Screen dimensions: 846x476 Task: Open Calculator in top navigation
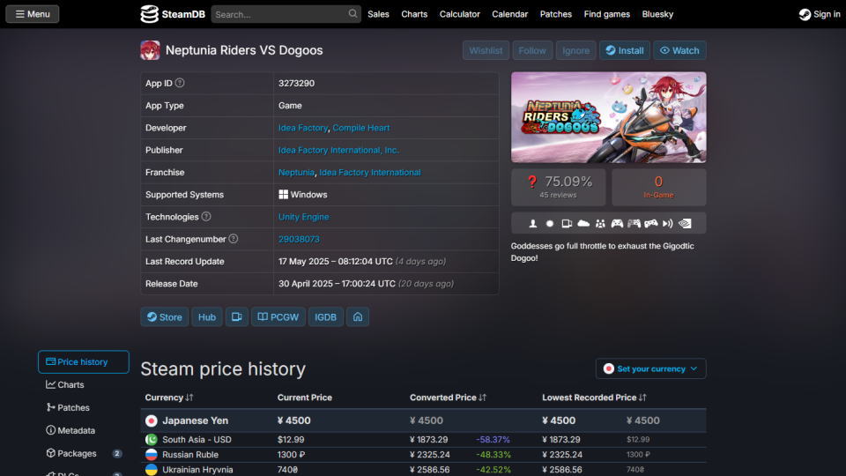point(459,14)
